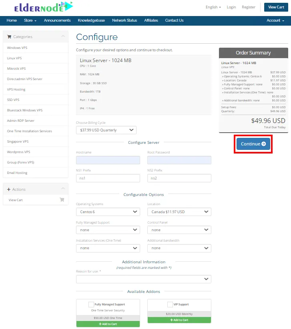Click the Categories cart icon
Screen dimensions: 291x329
9,37
